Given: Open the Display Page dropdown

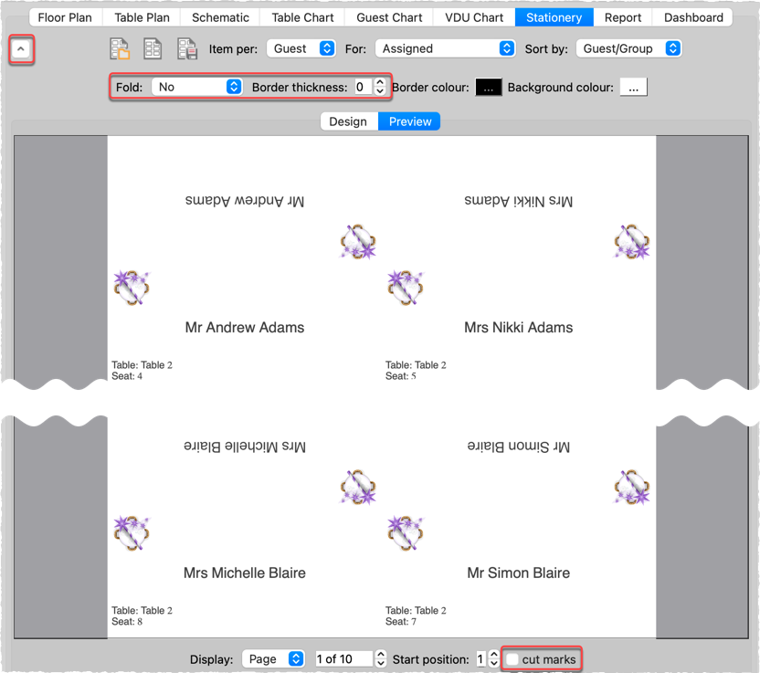Looking at the screenshot, I should [273, 659].
